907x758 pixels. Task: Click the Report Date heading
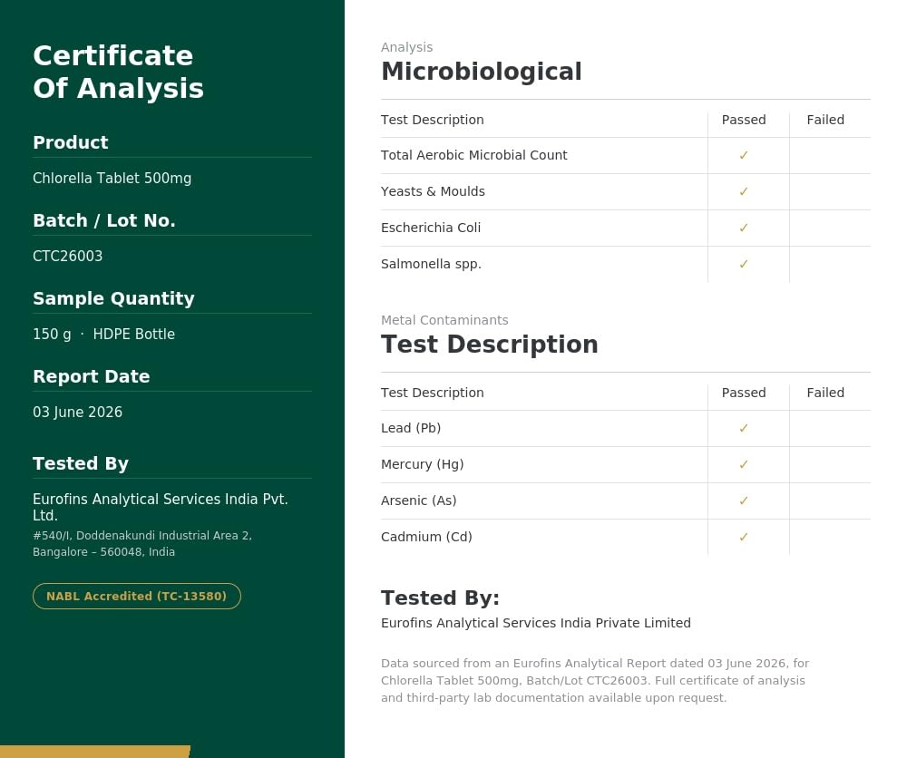(92, 376)
